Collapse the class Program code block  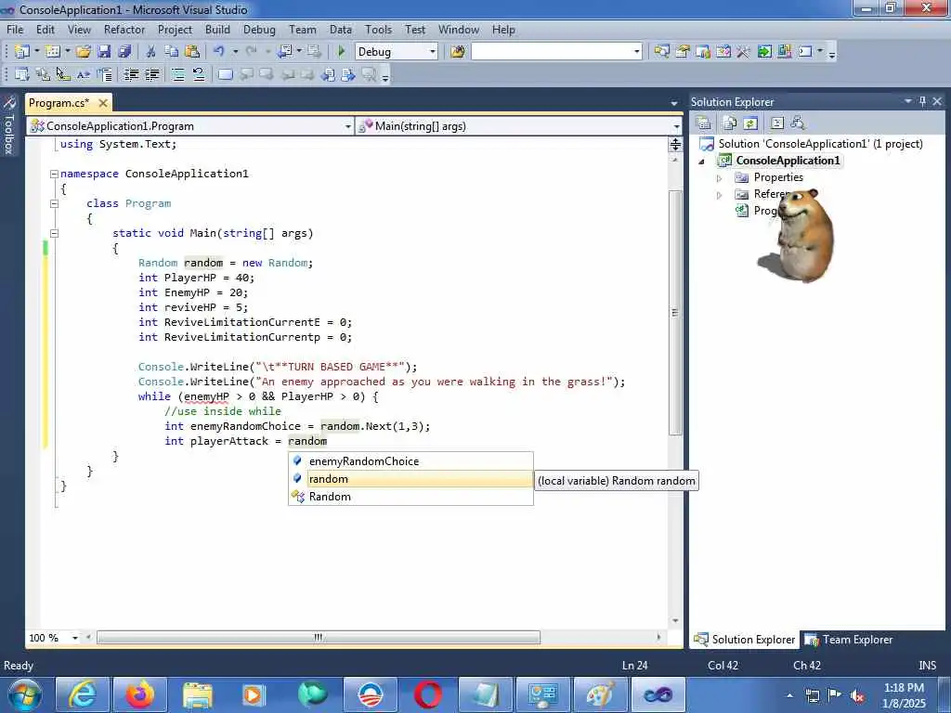click(54, 203)
